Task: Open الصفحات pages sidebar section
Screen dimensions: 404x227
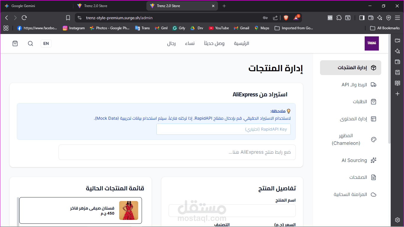Action: pyautogui.click(x=350, y=177)
